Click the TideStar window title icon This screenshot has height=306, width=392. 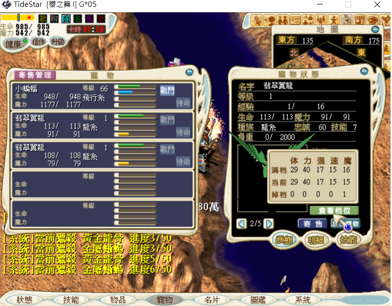tap(6, 4)
